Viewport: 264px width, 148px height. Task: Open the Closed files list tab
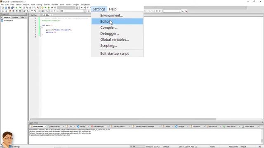pyautogui.click(x=230, y=127)
